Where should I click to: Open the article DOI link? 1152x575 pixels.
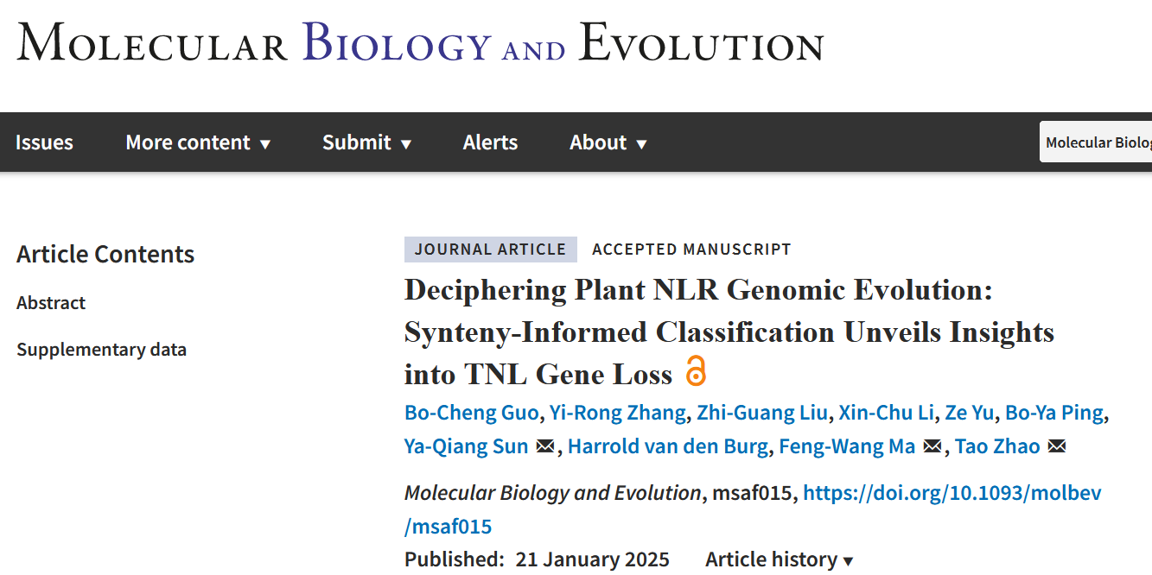coord(952,493)
